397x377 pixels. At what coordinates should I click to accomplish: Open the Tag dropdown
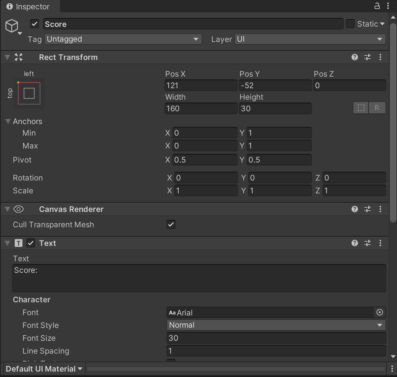pos(123,39)
